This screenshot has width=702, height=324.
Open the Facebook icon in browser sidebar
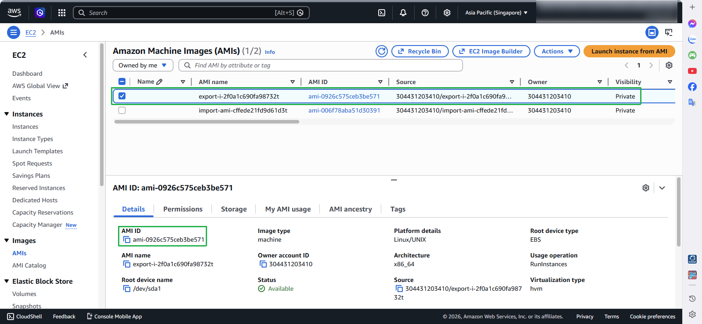pos(692,87)
